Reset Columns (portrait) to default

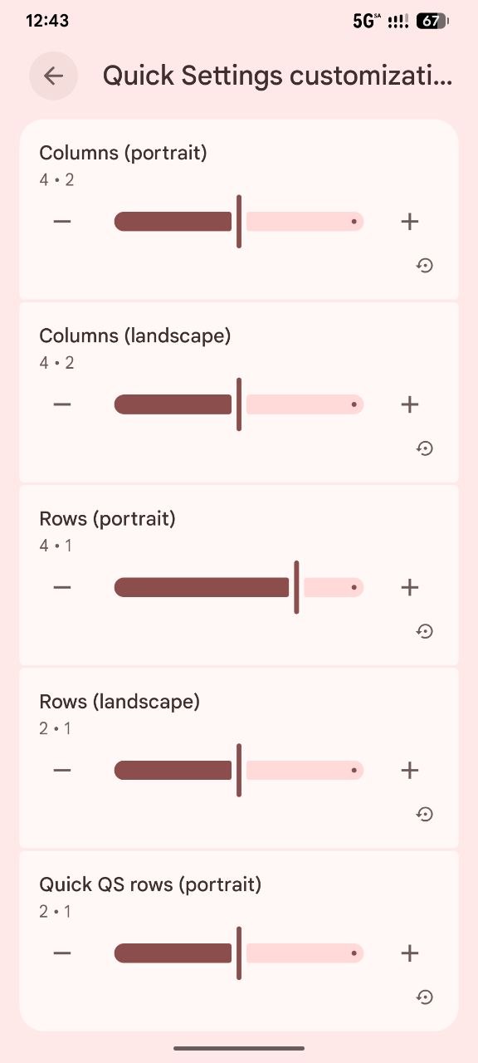coord(425,266)
